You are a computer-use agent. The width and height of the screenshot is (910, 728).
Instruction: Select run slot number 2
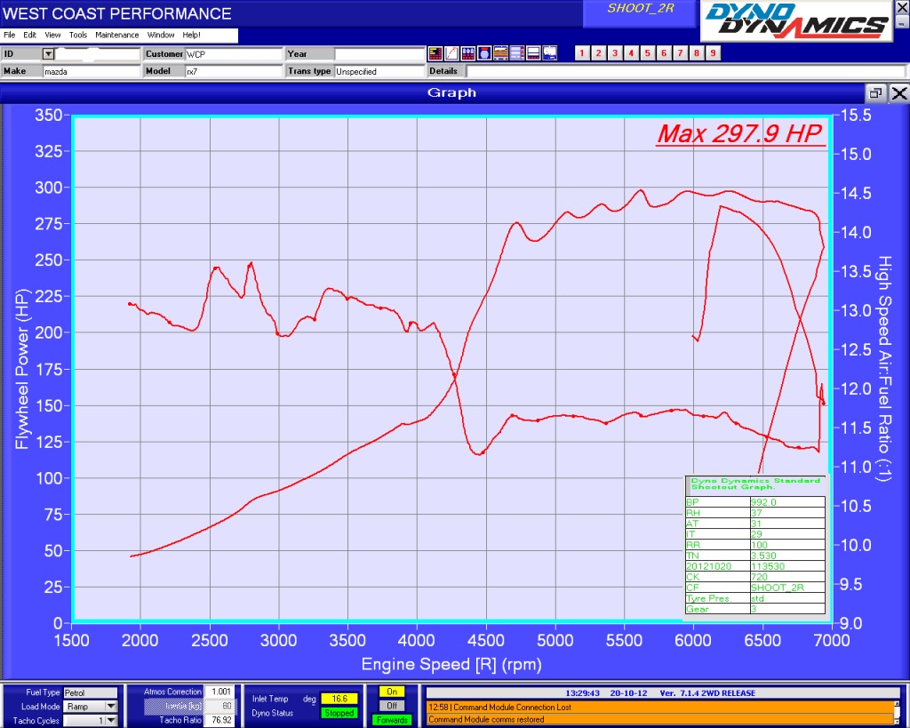(598, 53)
